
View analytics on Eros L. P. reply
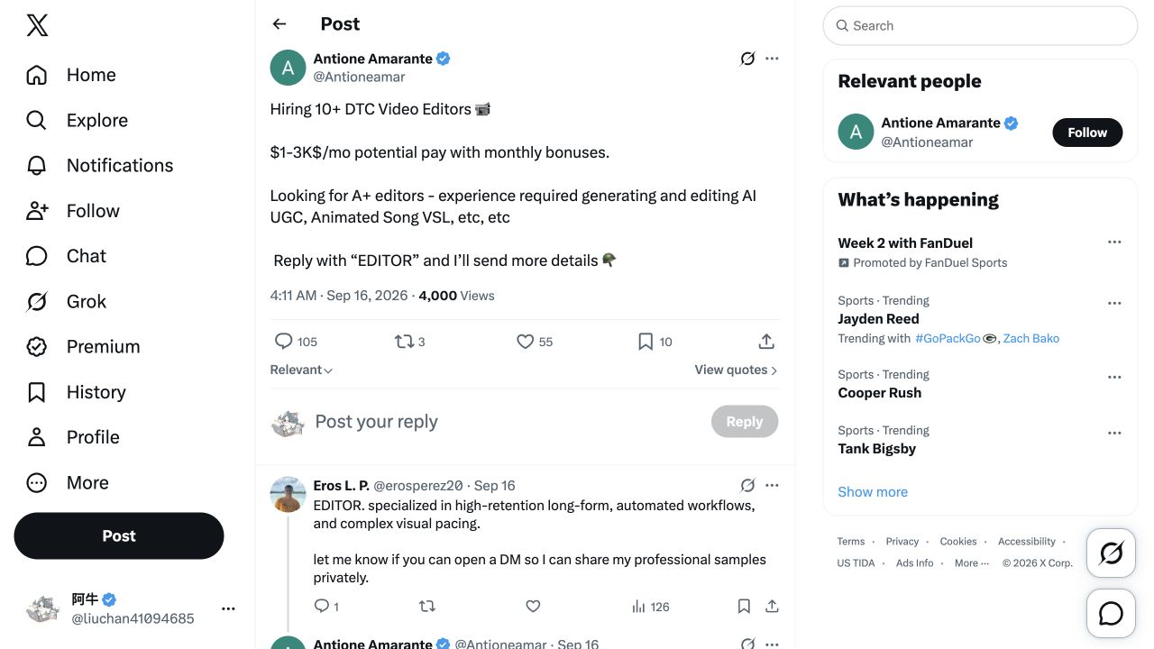click(x=650, y=607)
